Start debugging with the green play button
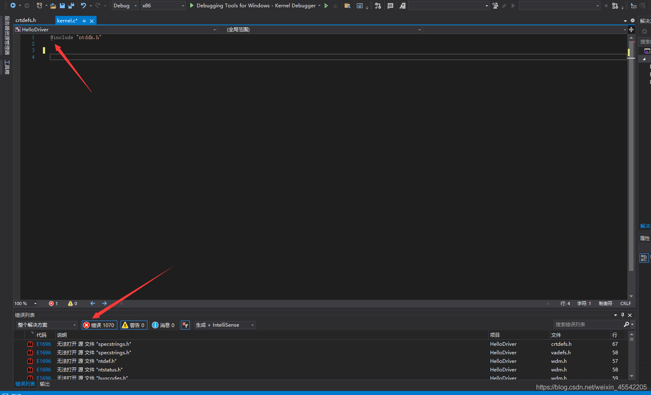Screen dimensions: 651x395 pos(192,5)
